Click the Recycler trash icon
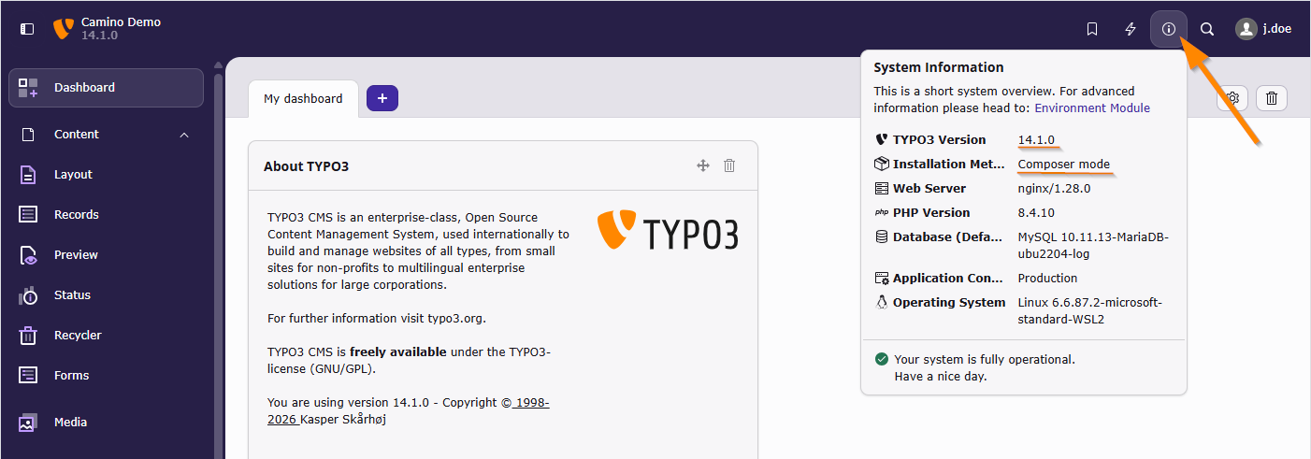This screenshot has height=459, width=1311. point(28,336)
